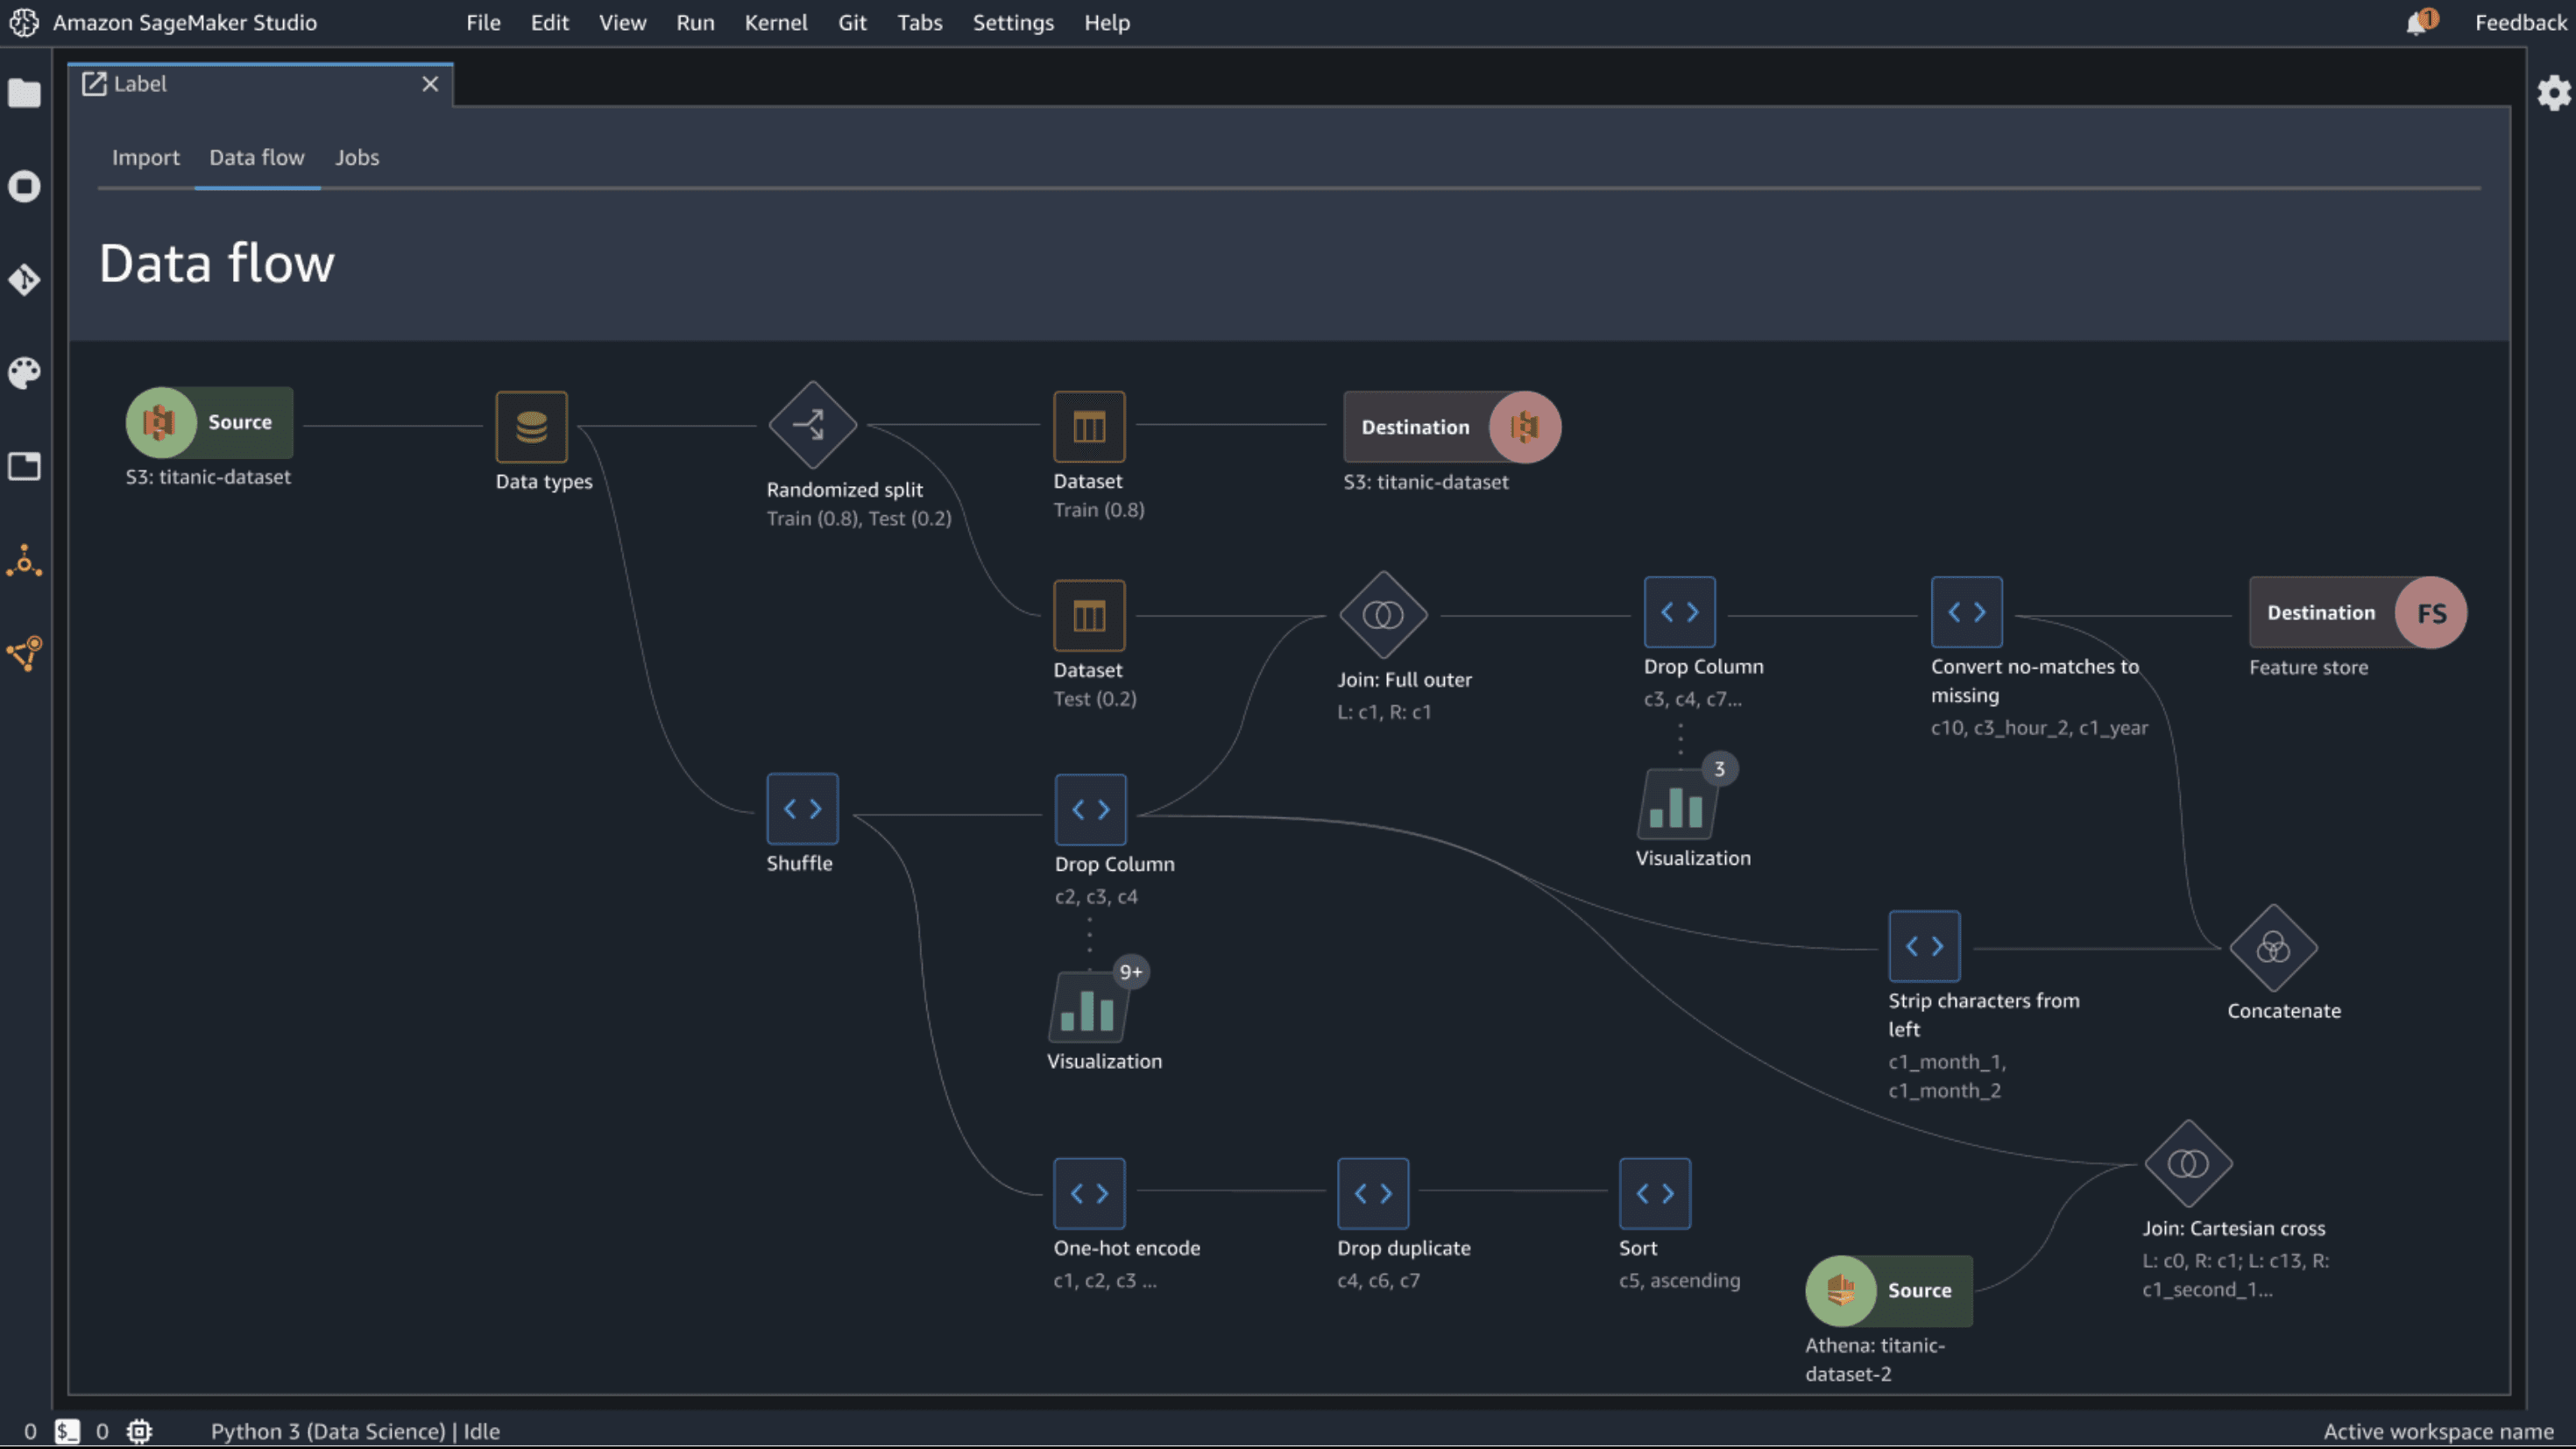2576x1449 pixels.
Task: Click the Feedback link
Action: click(x=2519, y=22)
